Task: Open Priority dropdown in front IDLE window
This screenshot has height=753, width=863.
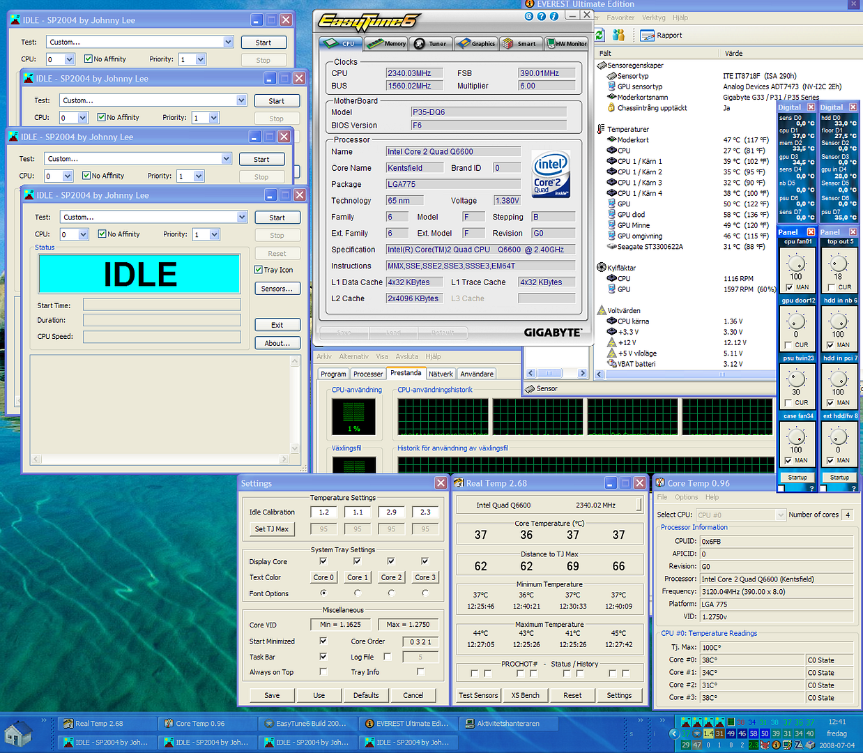Action: pyautogui.click(x=215, y=234)
